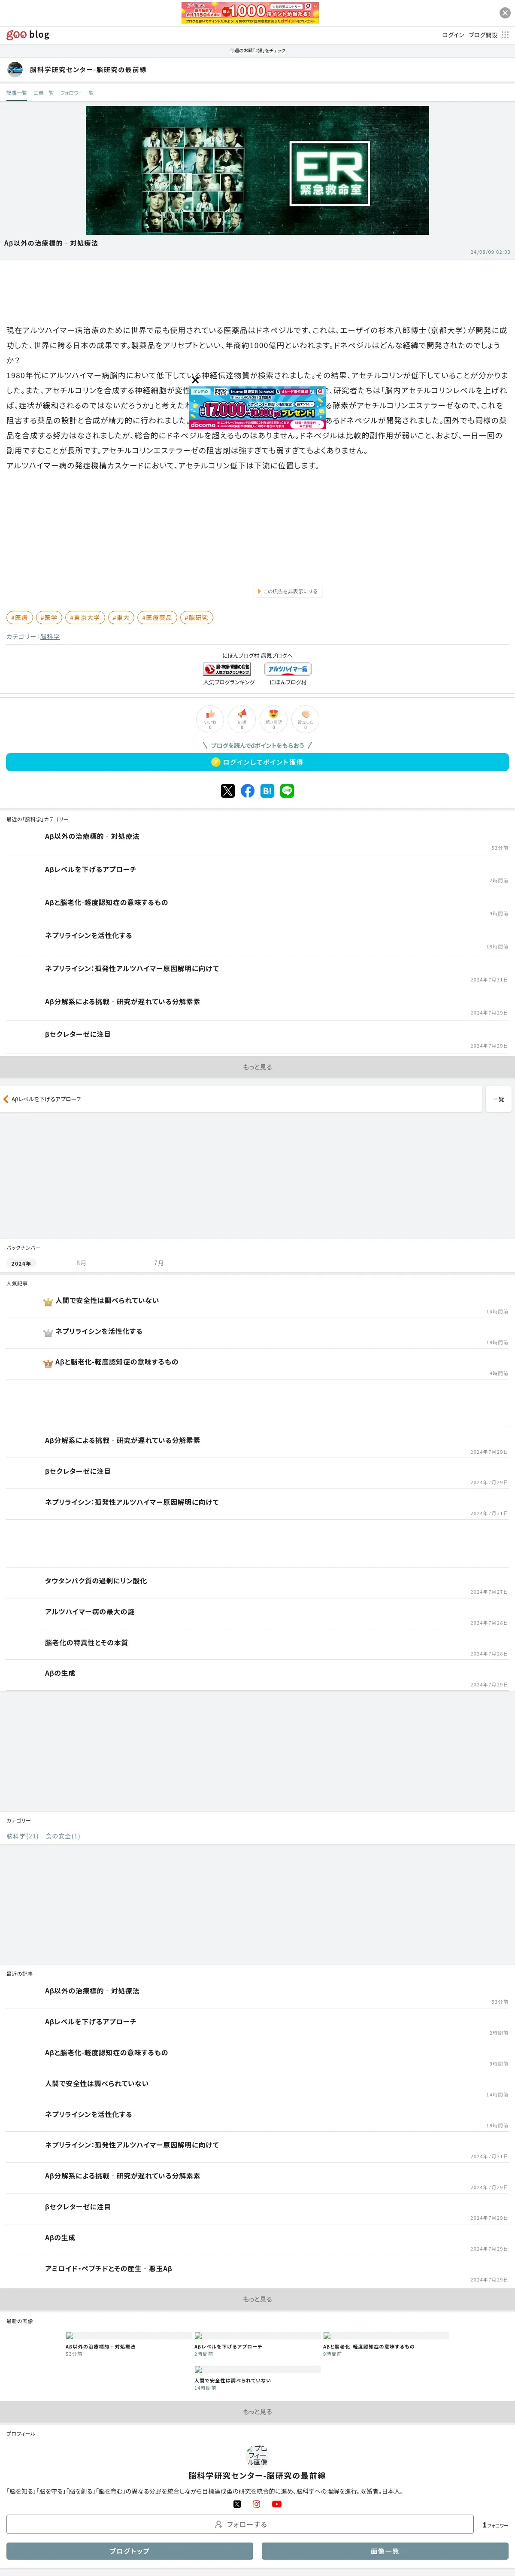Bookmark the article with Hatena B!
This screenshot has height=2576, width=515.
pyautogui.click(x=267, y=791)
